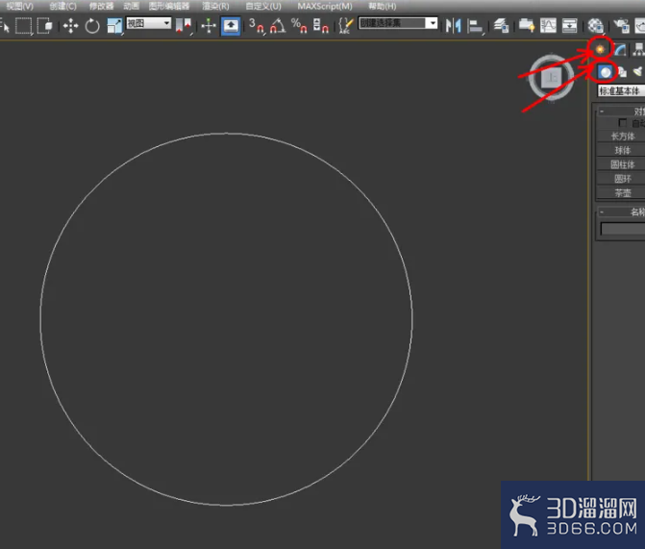Open the 动画 menu
Image resolution: width=645 pixels, height=549 pixels.
132,6
